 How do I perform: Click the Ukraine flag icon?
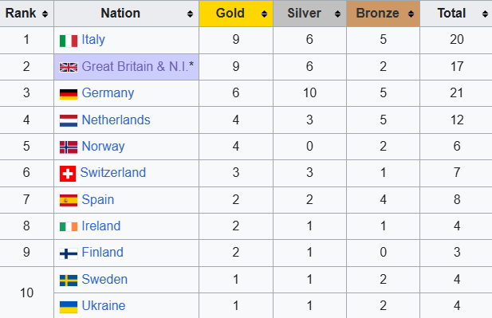coord(69,307)
